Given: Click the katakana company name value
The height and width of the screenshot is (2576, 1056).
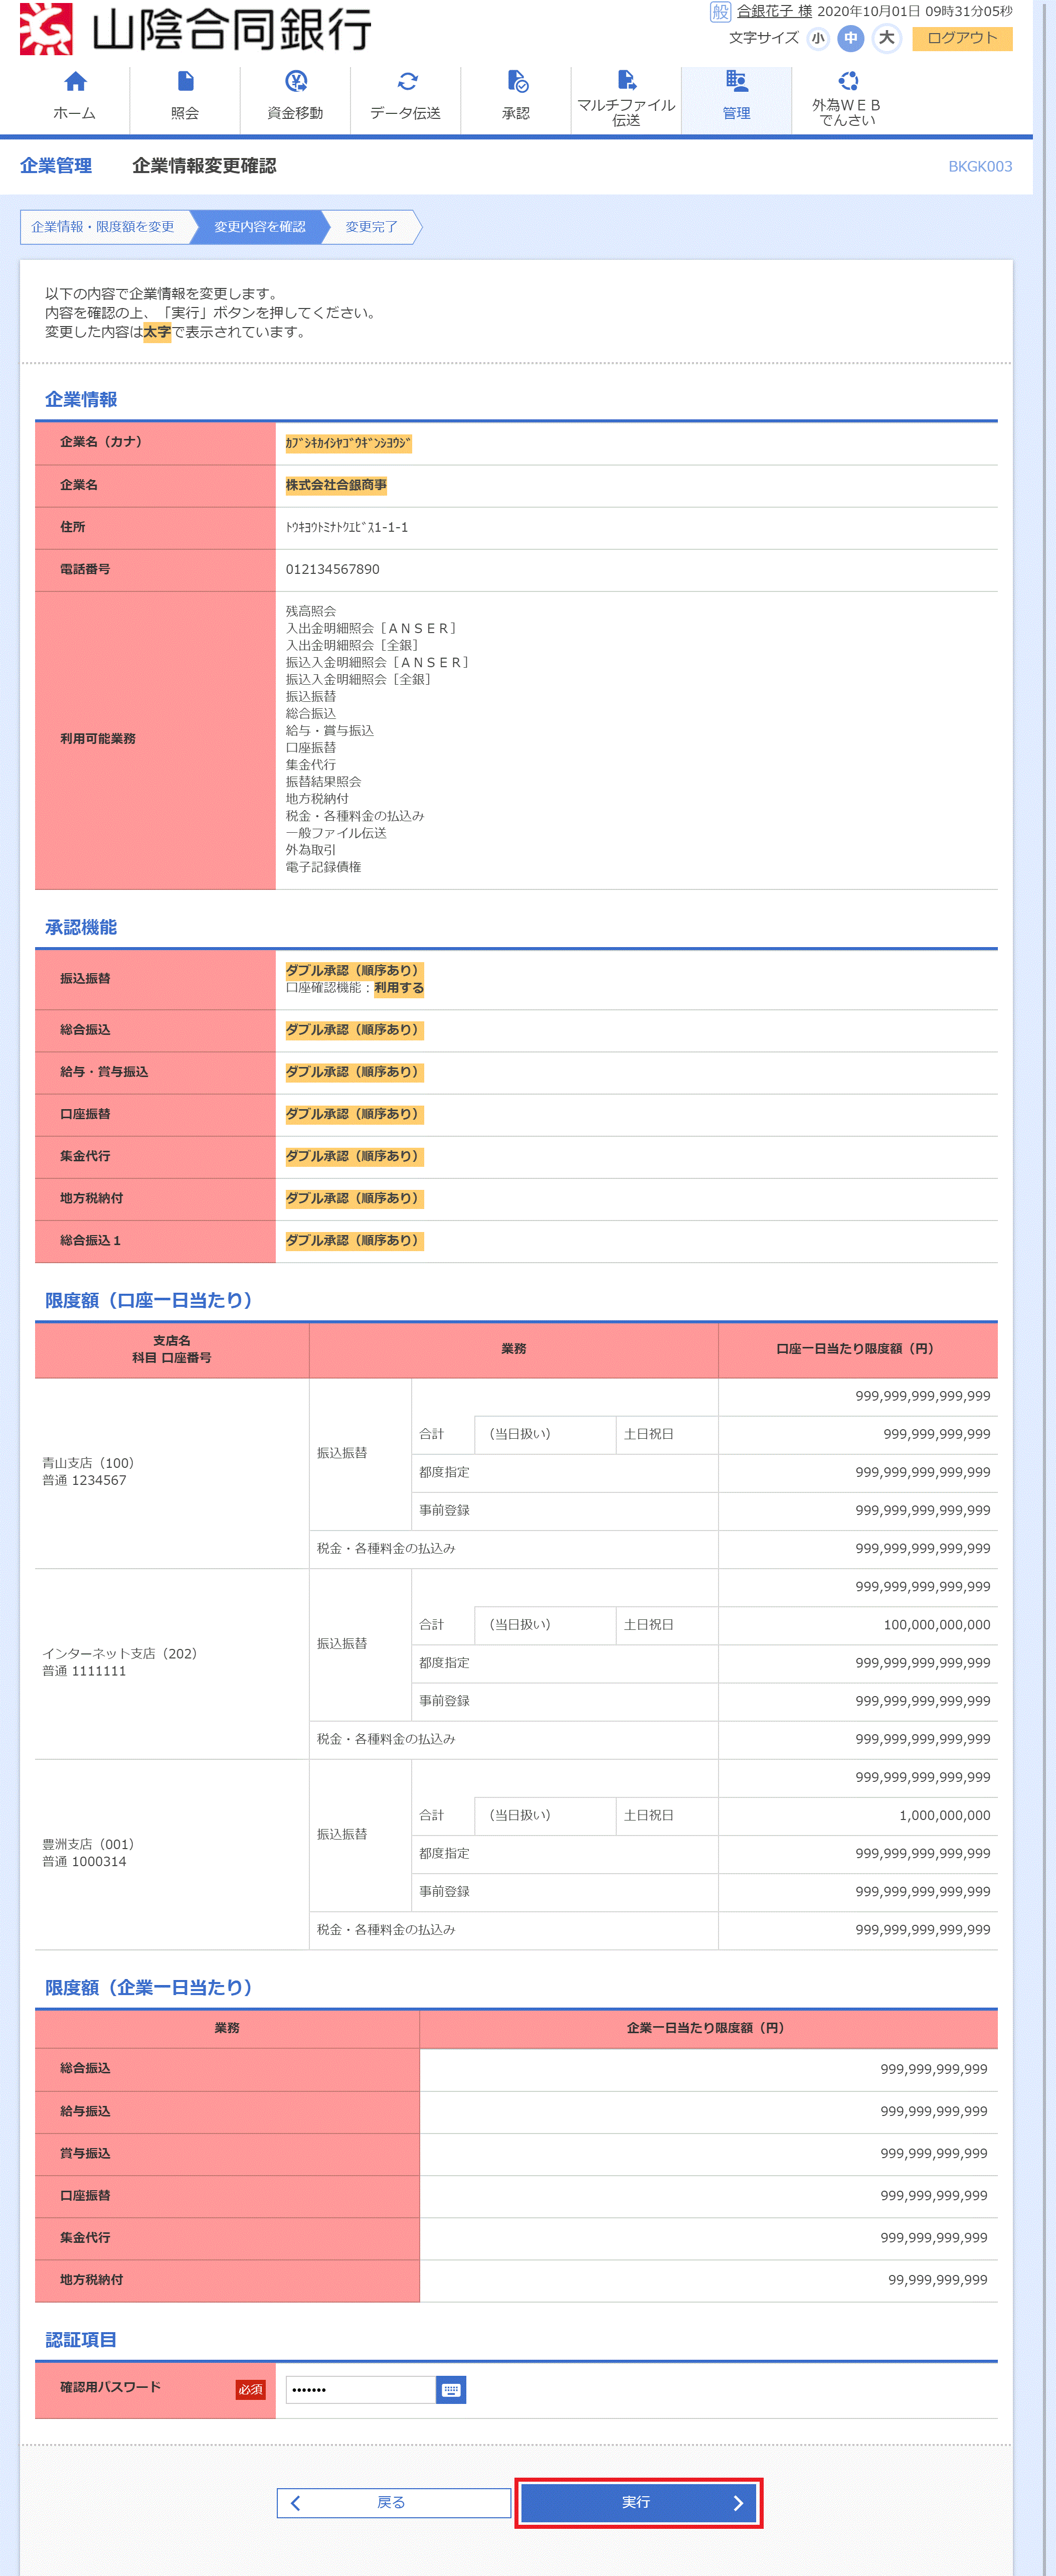Looking at the screenshot, I should 348,443.
